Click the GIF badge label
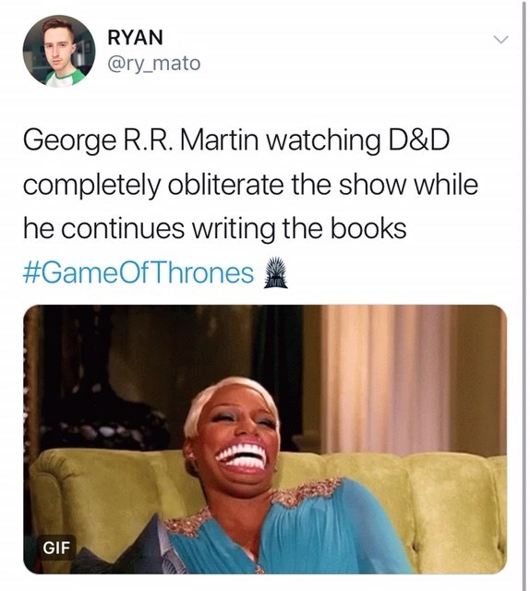Image resolution: width=530 pixels, height=591 pixels. coord(56,548)
